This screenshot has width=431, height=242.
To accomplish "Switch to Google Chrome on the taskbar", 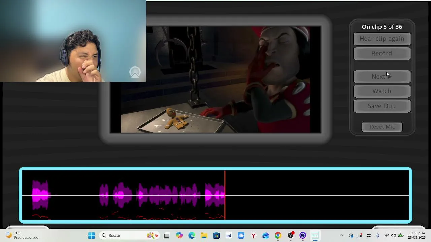I will [278, 236].
